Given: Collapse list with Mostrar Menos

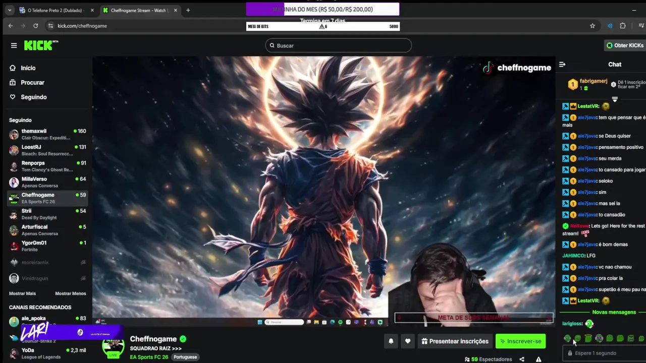Looking at the screenshot, I should click(71, 293).
